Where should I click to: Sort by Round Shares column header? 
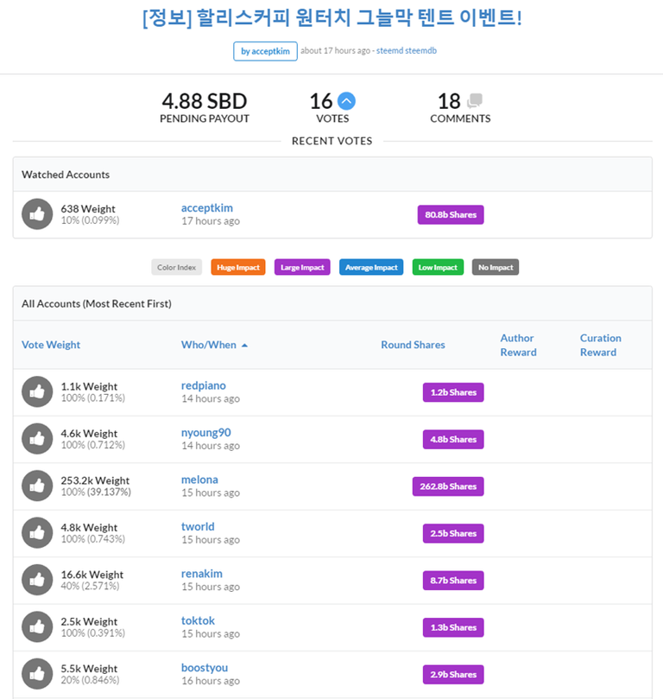(x=413, y=345)
